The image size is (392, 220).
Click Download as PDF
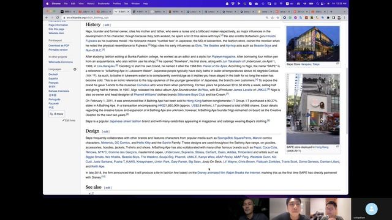[59, 46]
